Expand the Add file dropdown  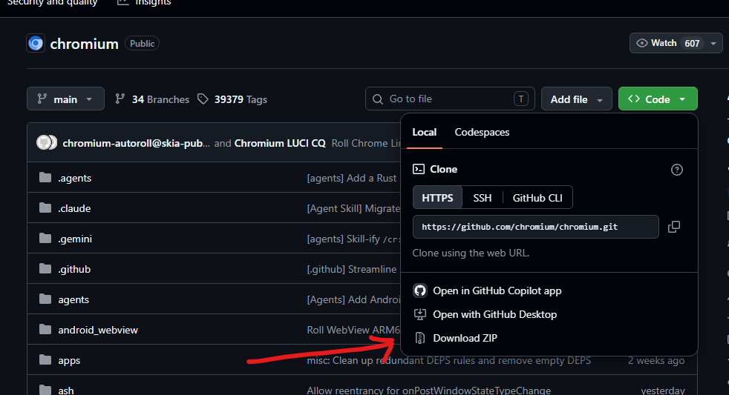[577, 99]
